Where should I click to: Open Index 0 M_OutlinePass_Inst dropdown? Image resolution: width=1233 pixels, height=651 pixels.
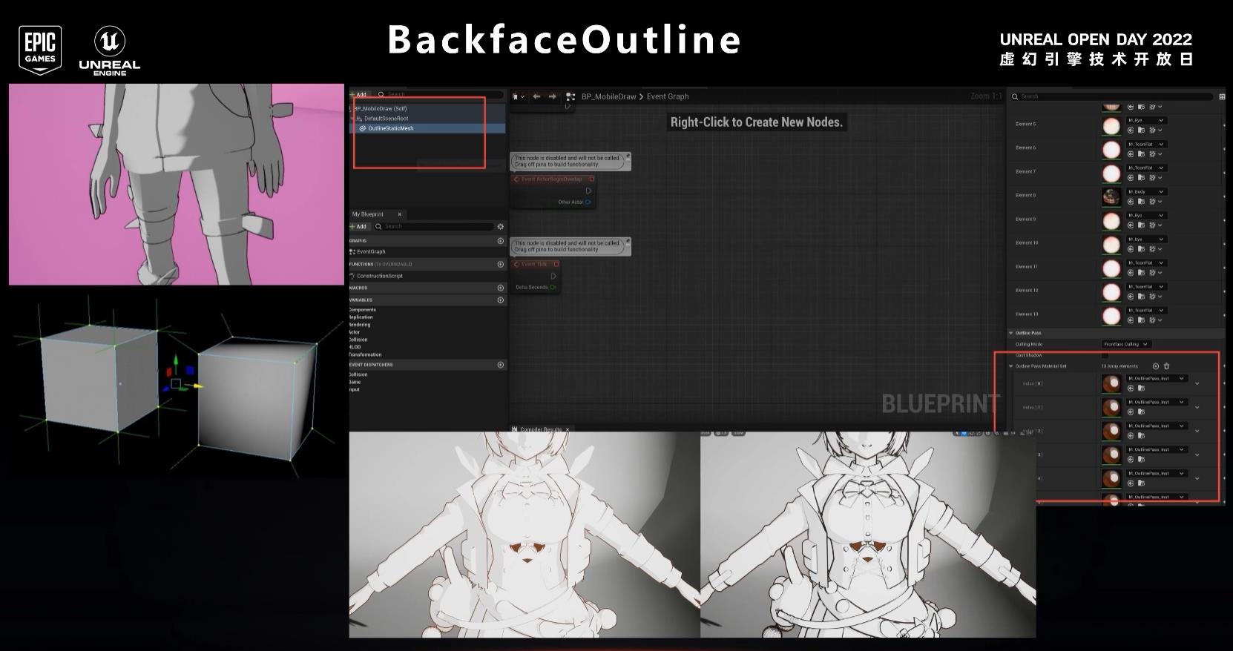point(1157,378)
